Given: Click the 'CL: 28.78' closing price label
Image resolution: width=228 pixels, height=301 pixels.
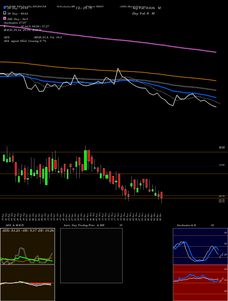Looking at the screenshot, I should point(84,8).
